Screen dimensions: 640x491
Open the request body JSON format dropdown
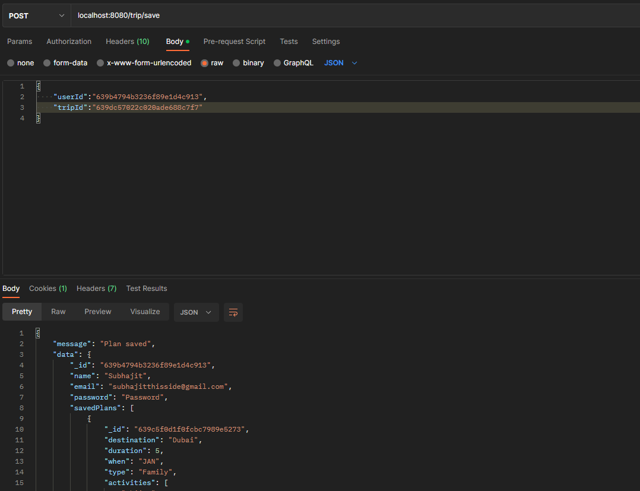tap(341, 63)
